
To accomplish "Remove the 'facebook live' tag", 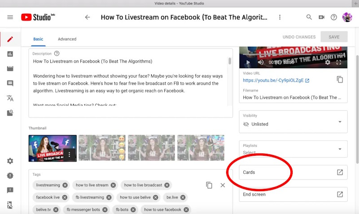I will click(65, 197).
